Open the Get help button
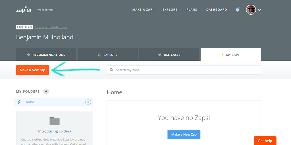The width and height of the screenshot is (291, 145). tap(265, 141)
